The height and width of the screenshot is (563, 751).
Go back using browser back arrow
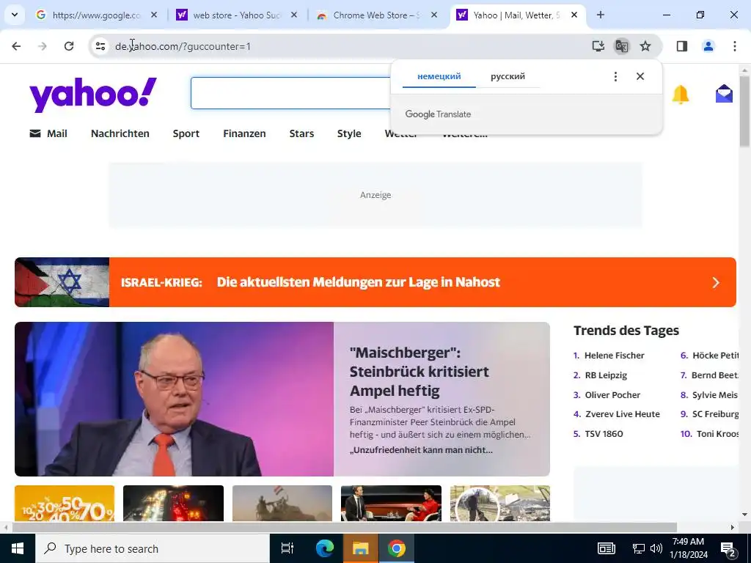click(16, 46)
